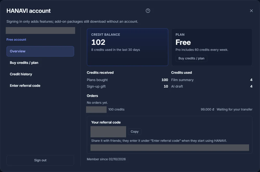The height and width of the screenshot is (172, 260).
Task: Click the Free account label
Action: point(16,40)
